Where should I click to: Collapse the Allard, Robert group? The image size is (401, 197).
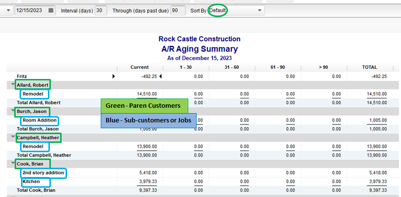pos(13,84)
